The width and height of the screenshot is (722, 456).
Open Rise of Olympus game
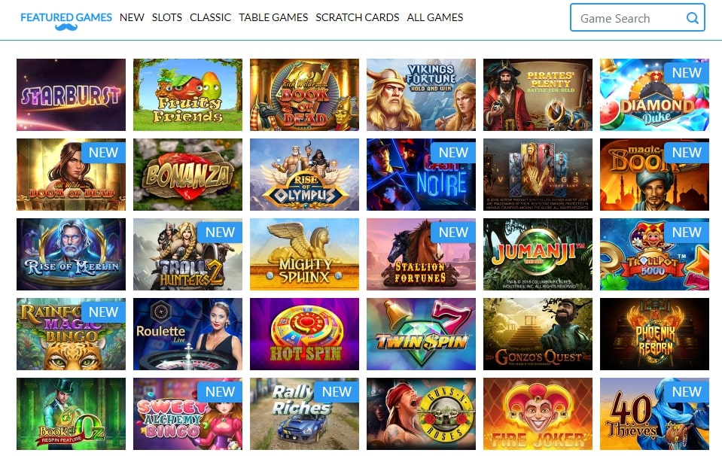tap(304, 175)
